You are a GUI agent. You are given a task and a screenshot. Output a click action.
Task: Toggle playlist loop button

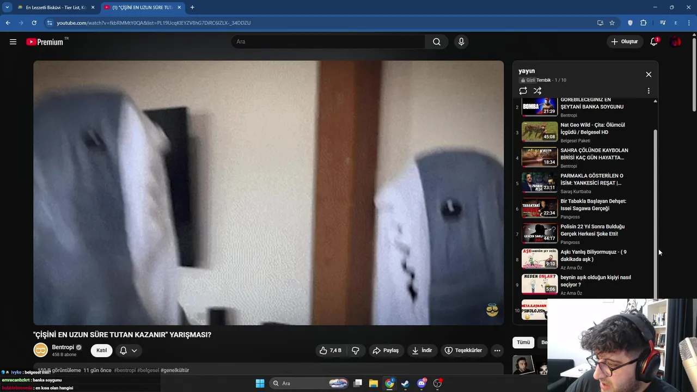(523, 91)
